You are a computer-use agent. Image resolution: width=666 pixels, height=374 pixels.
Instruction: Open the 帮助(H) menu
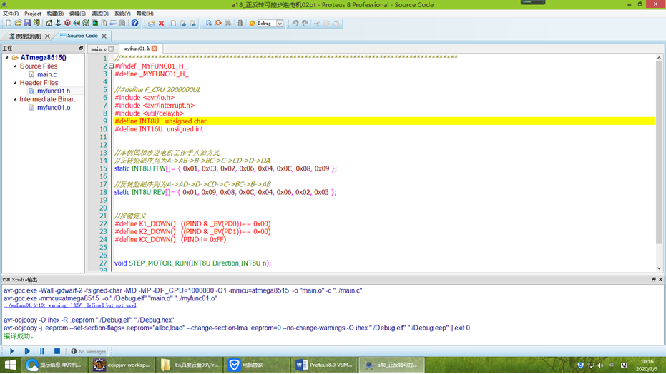coord(145,14)
